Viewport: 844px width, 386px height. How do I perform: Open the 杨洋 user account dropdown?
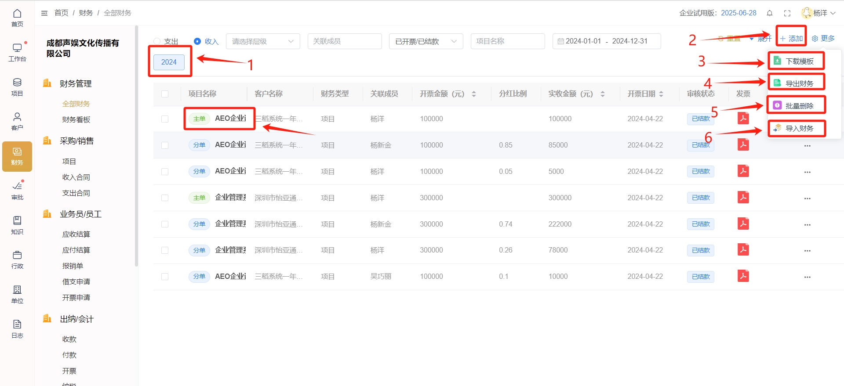pos(818,13)
